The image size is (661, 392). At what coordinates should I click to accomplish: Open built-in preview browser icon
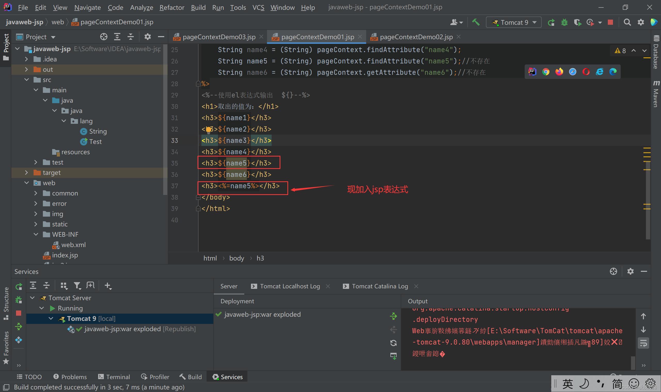click(x=532, y=72)
